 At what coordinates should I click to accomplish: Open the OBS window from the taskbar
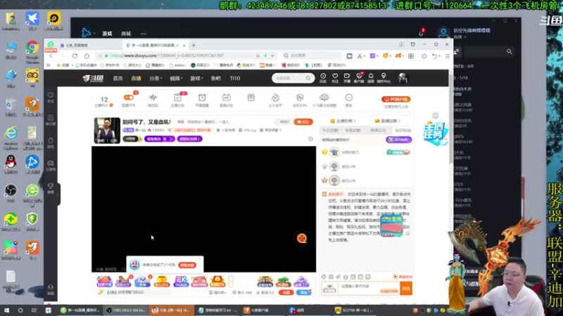point(126,310)
